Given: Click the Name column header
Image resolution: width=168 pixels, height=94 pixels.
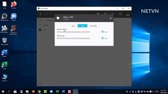Looking at the screenshot, I should pos(46,25).
